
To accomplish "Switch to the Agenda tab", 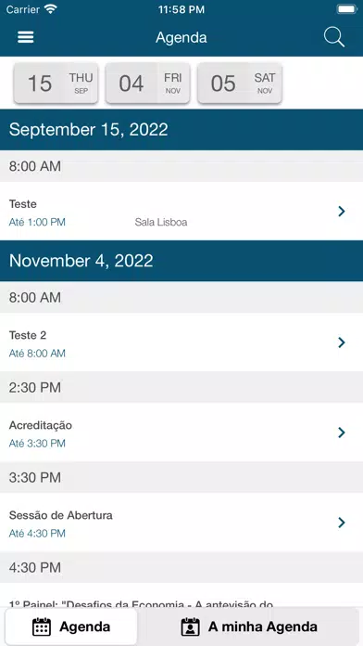I will click(71, 627).
